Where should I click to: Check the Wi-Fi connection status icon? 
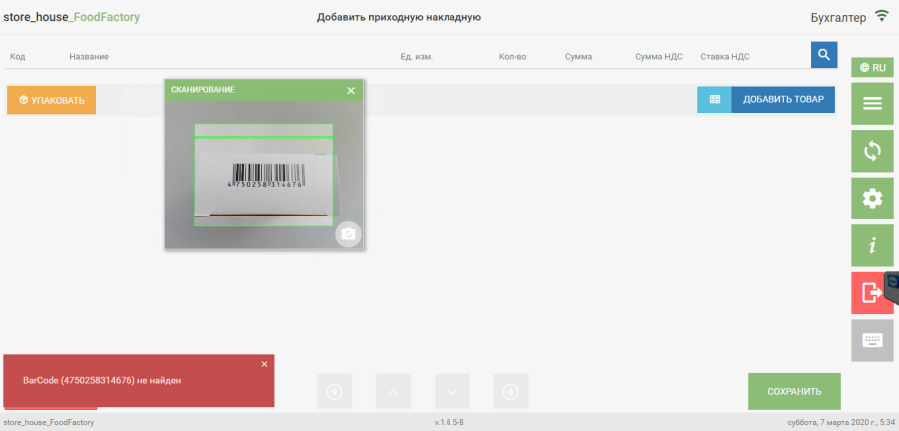881,16
